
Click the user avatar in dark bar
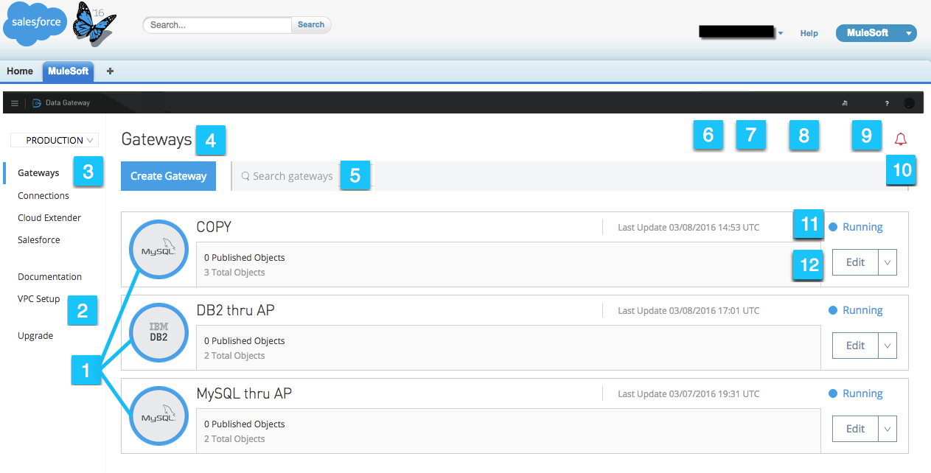910,104
